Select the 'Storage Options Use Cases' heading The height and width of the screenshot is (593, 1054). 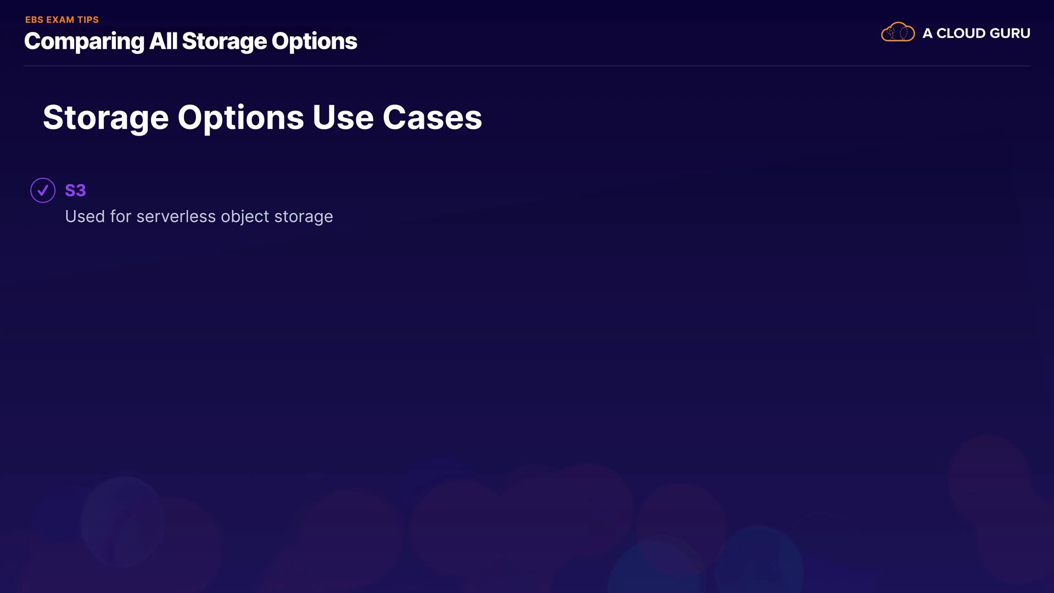(262, 118)
